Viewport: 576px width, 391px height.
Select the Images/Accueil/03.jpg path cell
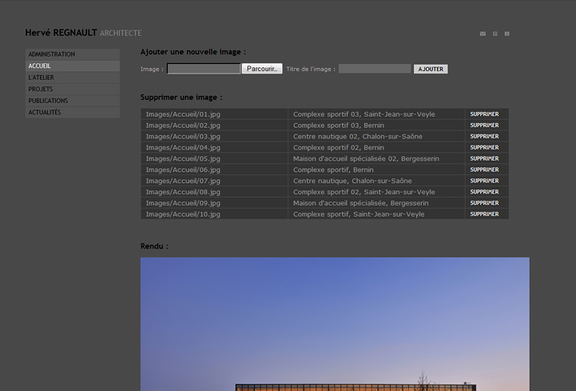click(214, 137)
